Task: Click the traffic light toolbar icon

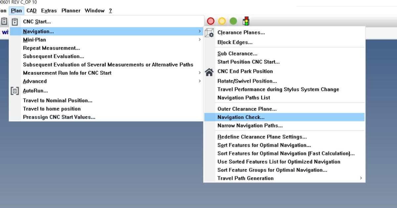Action: coord(246,21)
